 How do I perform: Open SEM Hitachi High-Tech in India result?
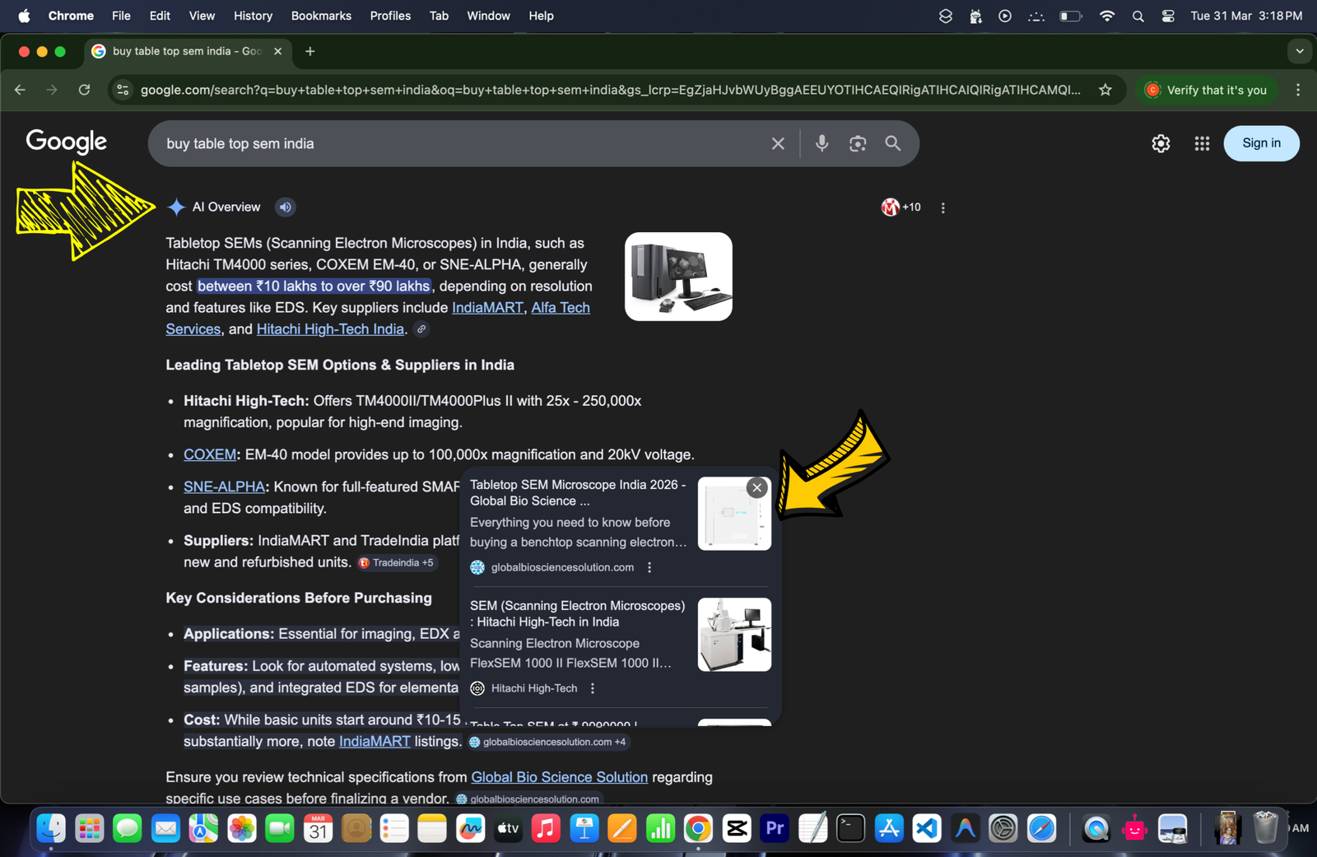pyautogui.click(x=577, y=613)
